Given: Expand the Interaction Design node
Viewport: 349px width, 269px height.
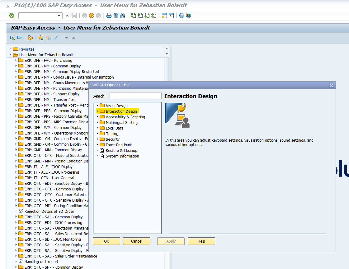Looking at the screenshot, I should [x=97, y=111].
